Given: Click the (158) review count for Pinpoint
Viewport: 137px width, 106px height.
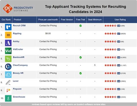Looking at the screenshot, I should point(123,89).
